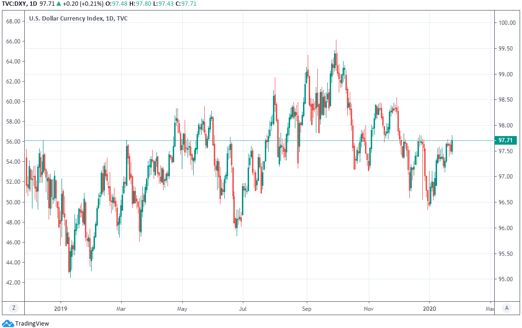The image size is (522, 328).
Task: Click the Nov label on time axis
Action: click(368, 308)
